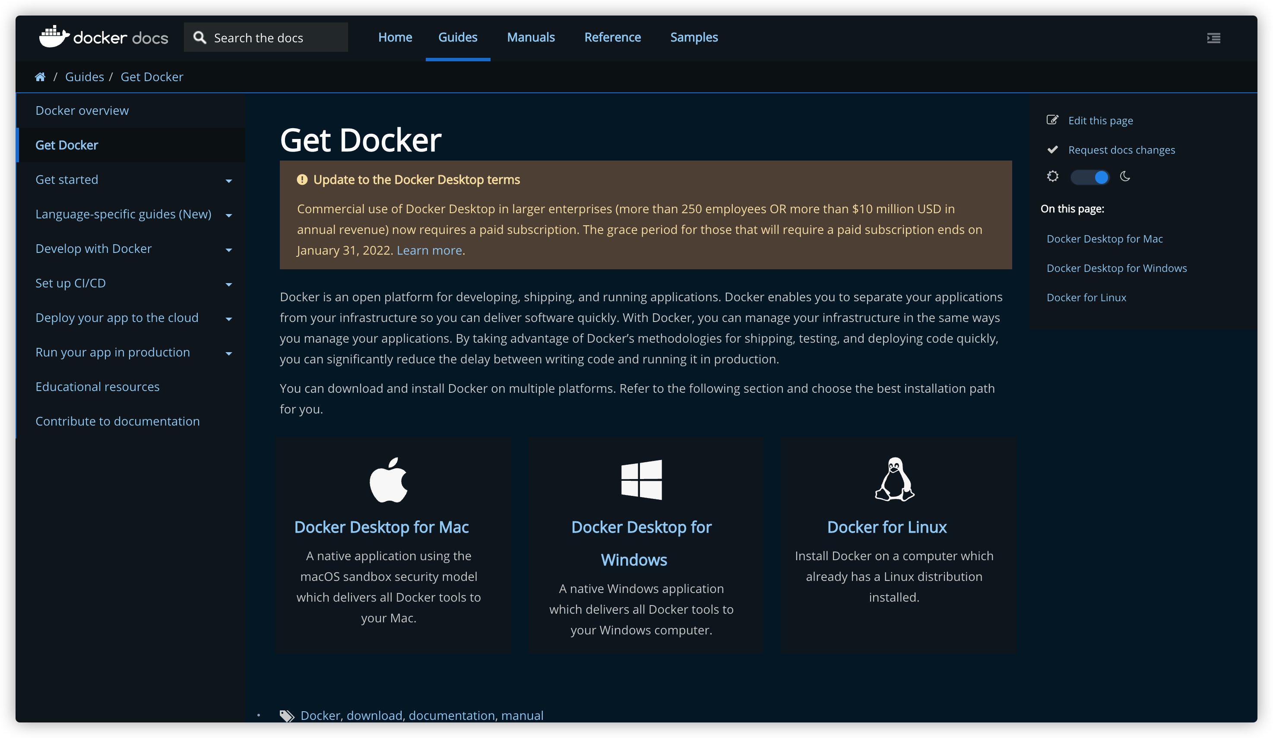Click the Request docs changes link
This screenshot has height=738, width=1273.
(1121, 150)
